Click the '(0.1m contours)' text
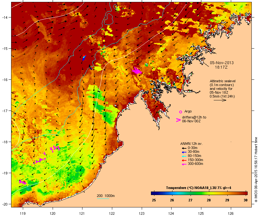This screenshot has height=216, width=260. tap(222, 85)
